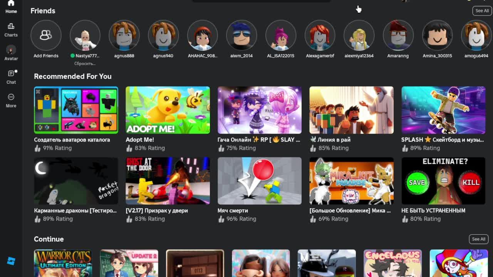
Task: Open friend aiwm_2014 avatar
Action: 241,35
